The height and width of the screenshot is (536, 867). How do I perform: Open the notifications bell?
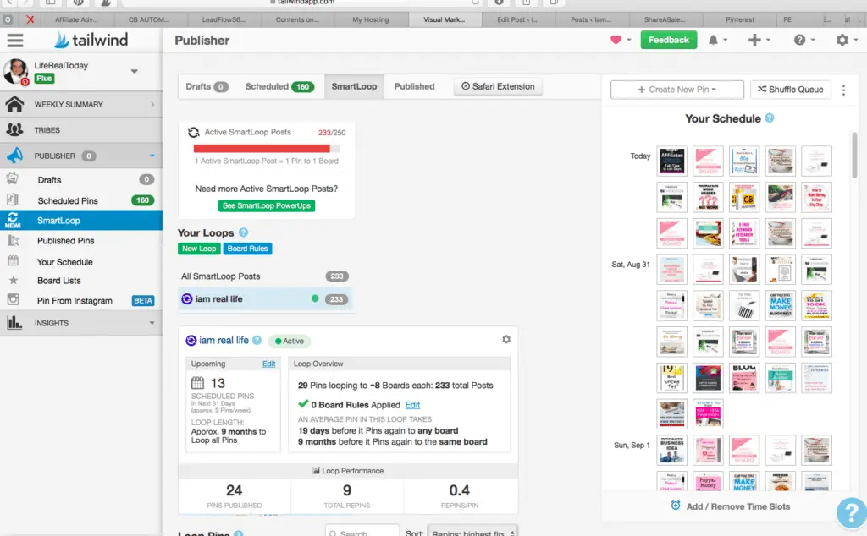pos(713,40)
